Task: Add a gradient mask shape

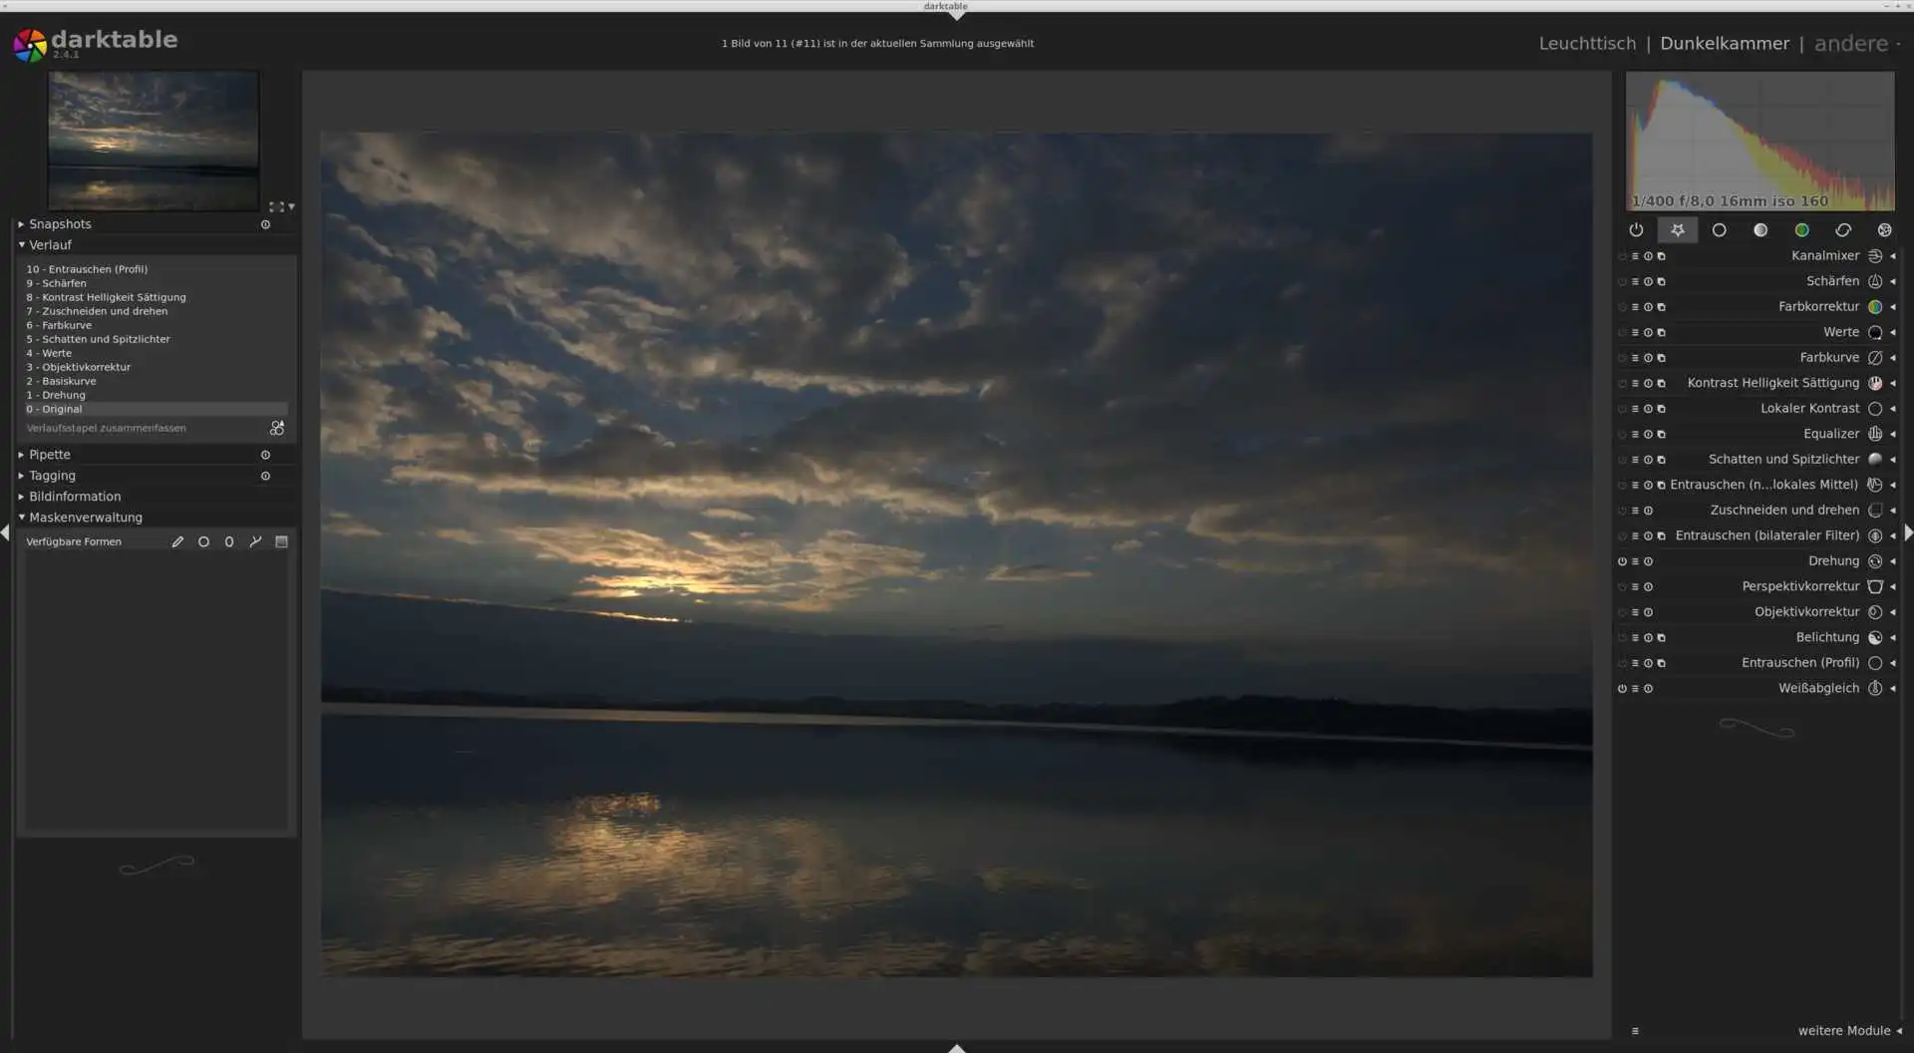Action: point(281,542)
